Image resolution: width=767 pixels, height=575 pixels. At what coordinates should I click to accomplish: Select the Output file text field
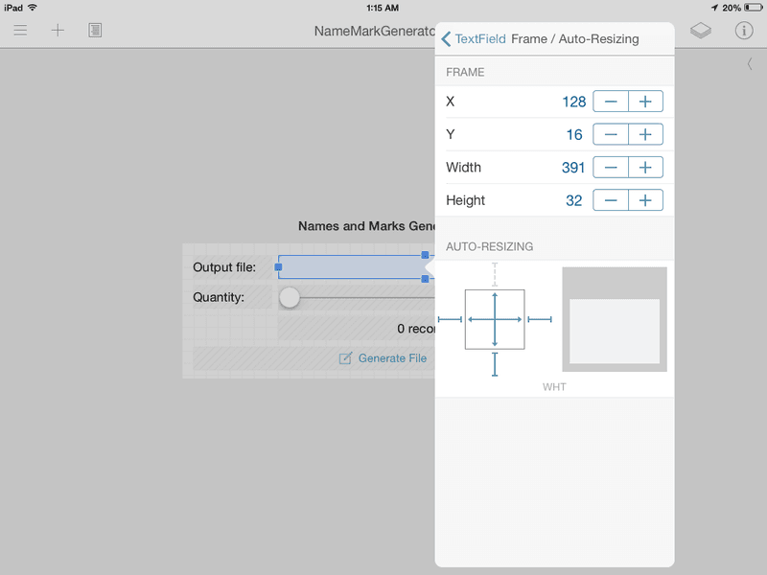click(356, 267)
